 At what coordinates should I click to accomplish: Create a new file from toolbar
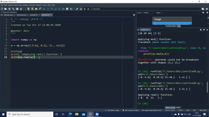[2, 9]
